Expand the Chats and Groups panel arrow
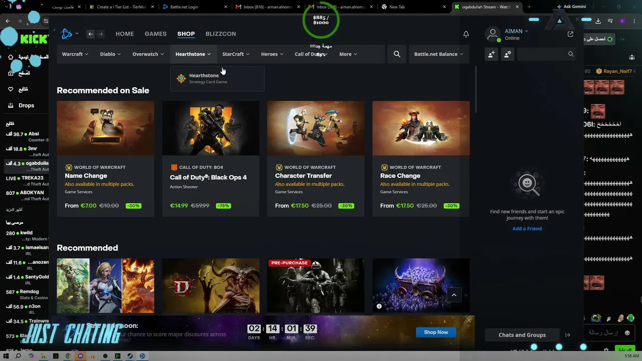The height and width of the screenshot is (361, 642). tap(567, 335)
